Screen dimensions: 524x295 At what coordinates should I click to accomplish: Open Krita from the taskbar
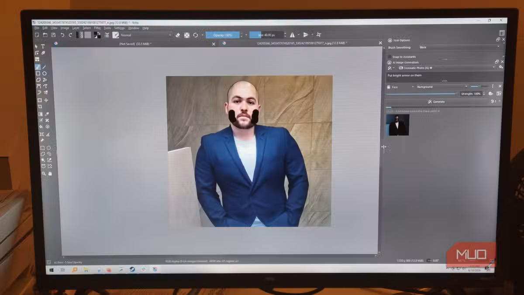[155, 270]
